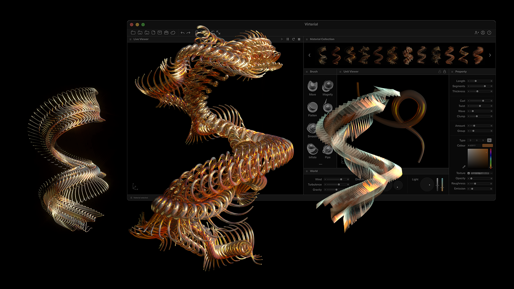Click the archive box toolbar icon
514x289 pixels.
pos(160,32)
